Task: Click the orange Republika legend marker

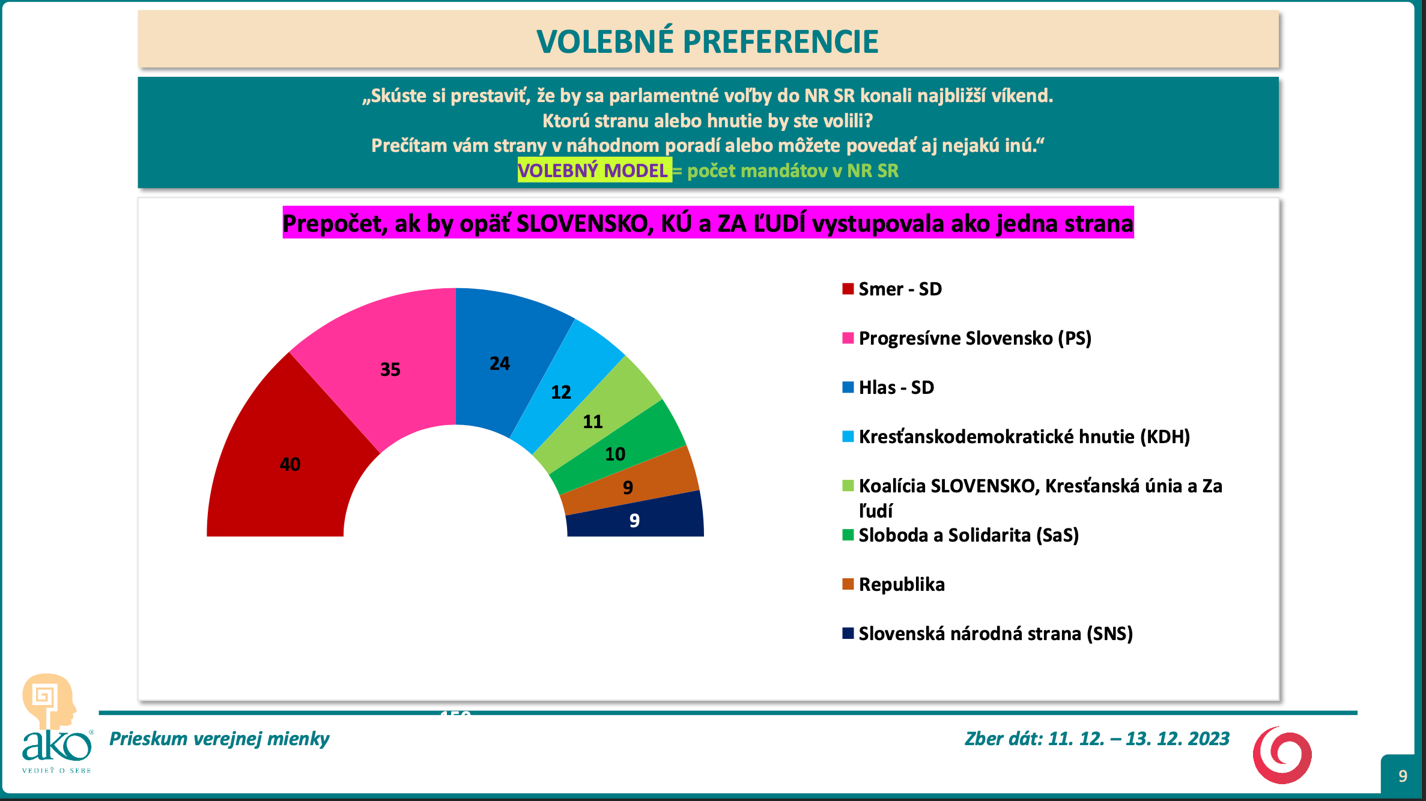Action: [848, 584]
